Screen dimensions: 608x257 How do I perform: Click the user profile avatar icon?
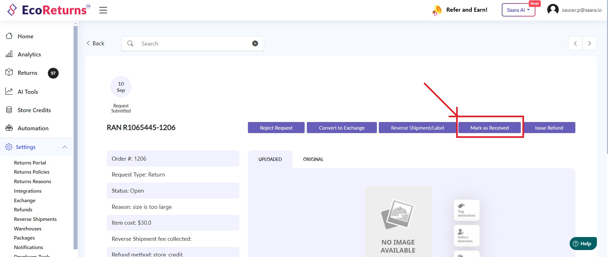(x=553, y=10)
